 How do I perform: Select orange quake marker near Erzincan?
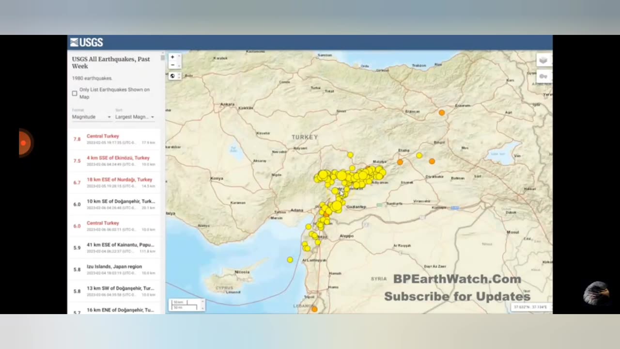(441, 112)
